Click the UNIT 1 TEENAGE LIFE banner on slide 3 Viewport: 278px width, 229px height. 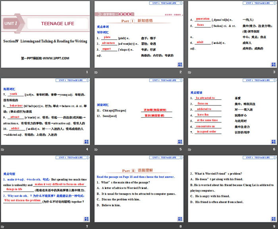(x=260, y=3)
